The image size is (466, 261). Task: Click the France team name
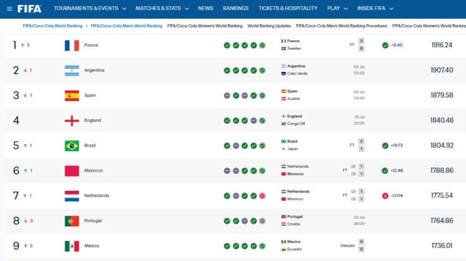[91, 45]
